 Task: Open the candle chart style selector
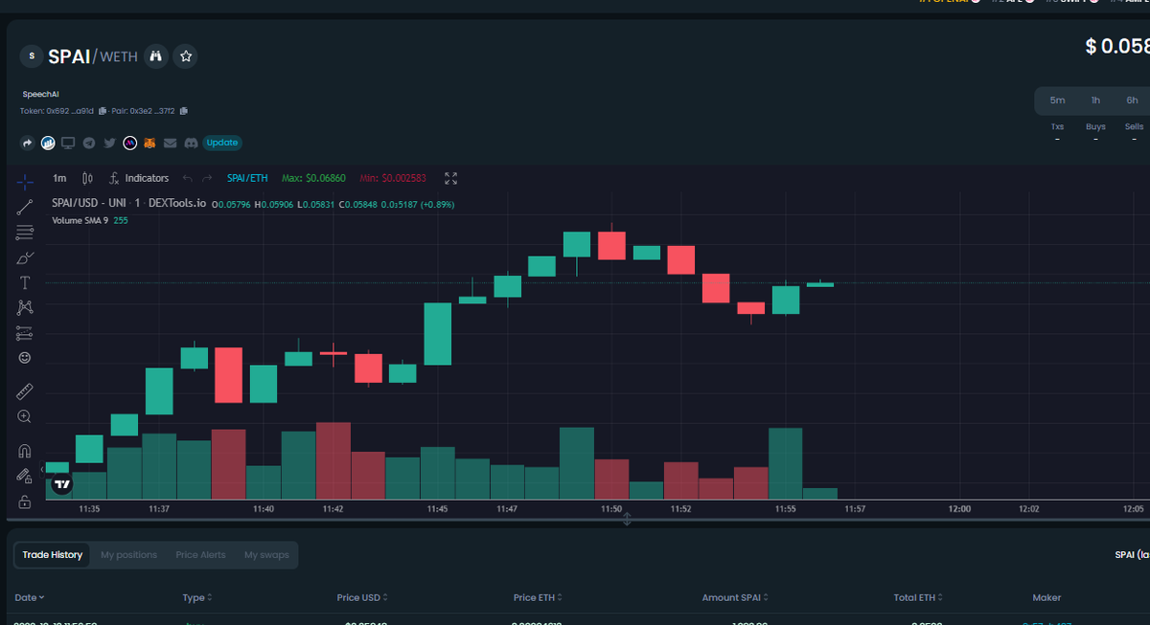pos(87,178)
